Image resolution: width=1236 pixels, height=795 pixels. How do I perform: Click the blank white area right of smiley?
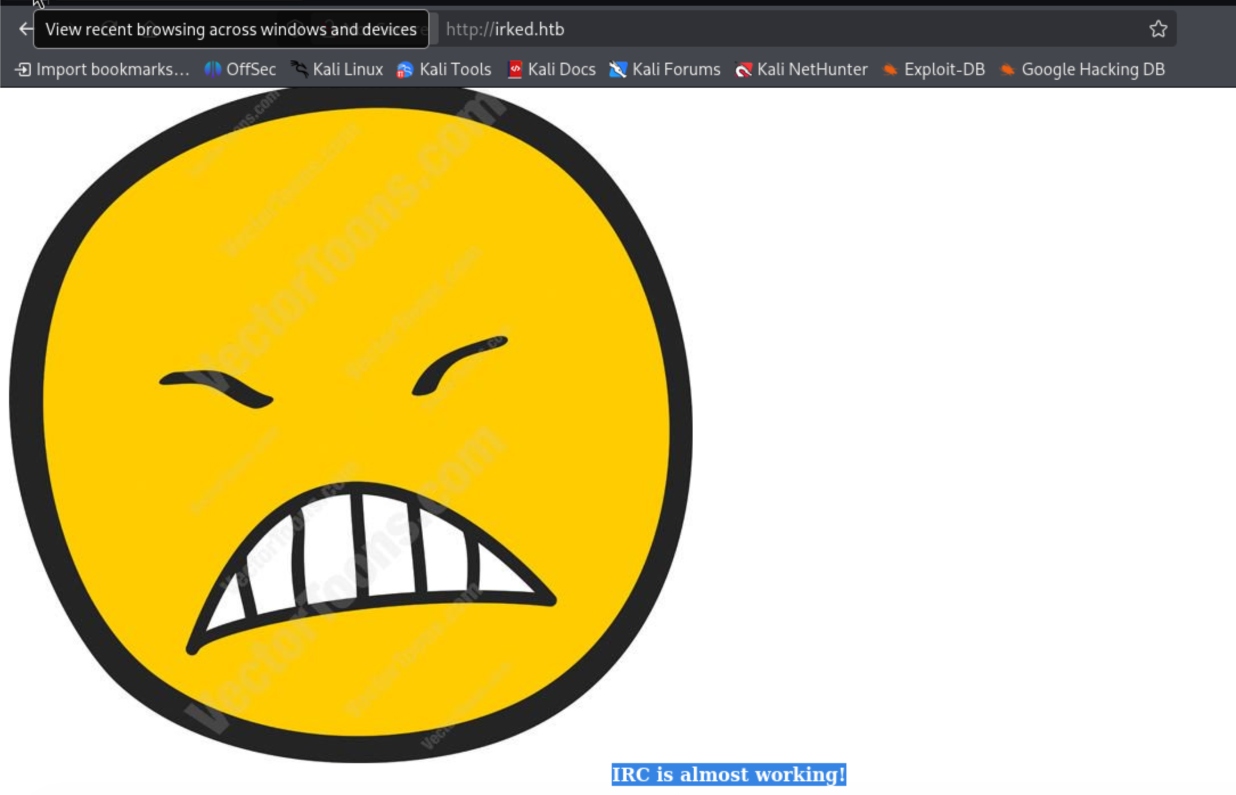pyautogui.click(x=968, y=399)
